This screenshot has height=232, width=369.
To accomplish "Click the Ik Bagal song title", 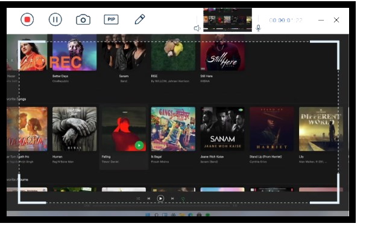I will 156,157.
